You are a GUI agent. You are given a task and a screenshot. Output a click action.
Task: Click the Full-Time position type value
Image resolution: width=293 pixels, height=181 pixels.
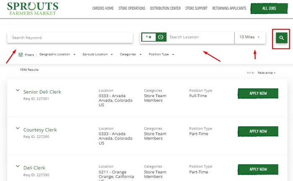coord(198,96)
